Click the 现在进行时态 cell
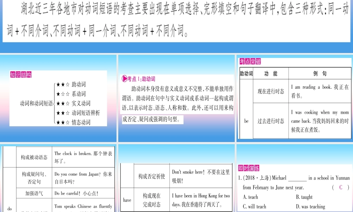Viewport: 353px width, 212px height. click(x=271, y=91)
